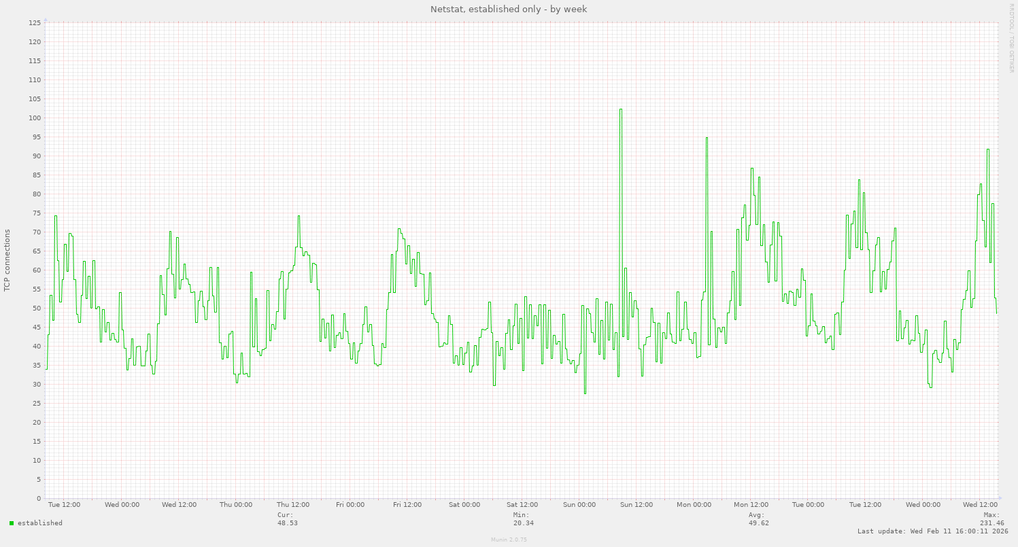
Task: Select the "Thu 12:00" time axis label
Action: [294, 505]
